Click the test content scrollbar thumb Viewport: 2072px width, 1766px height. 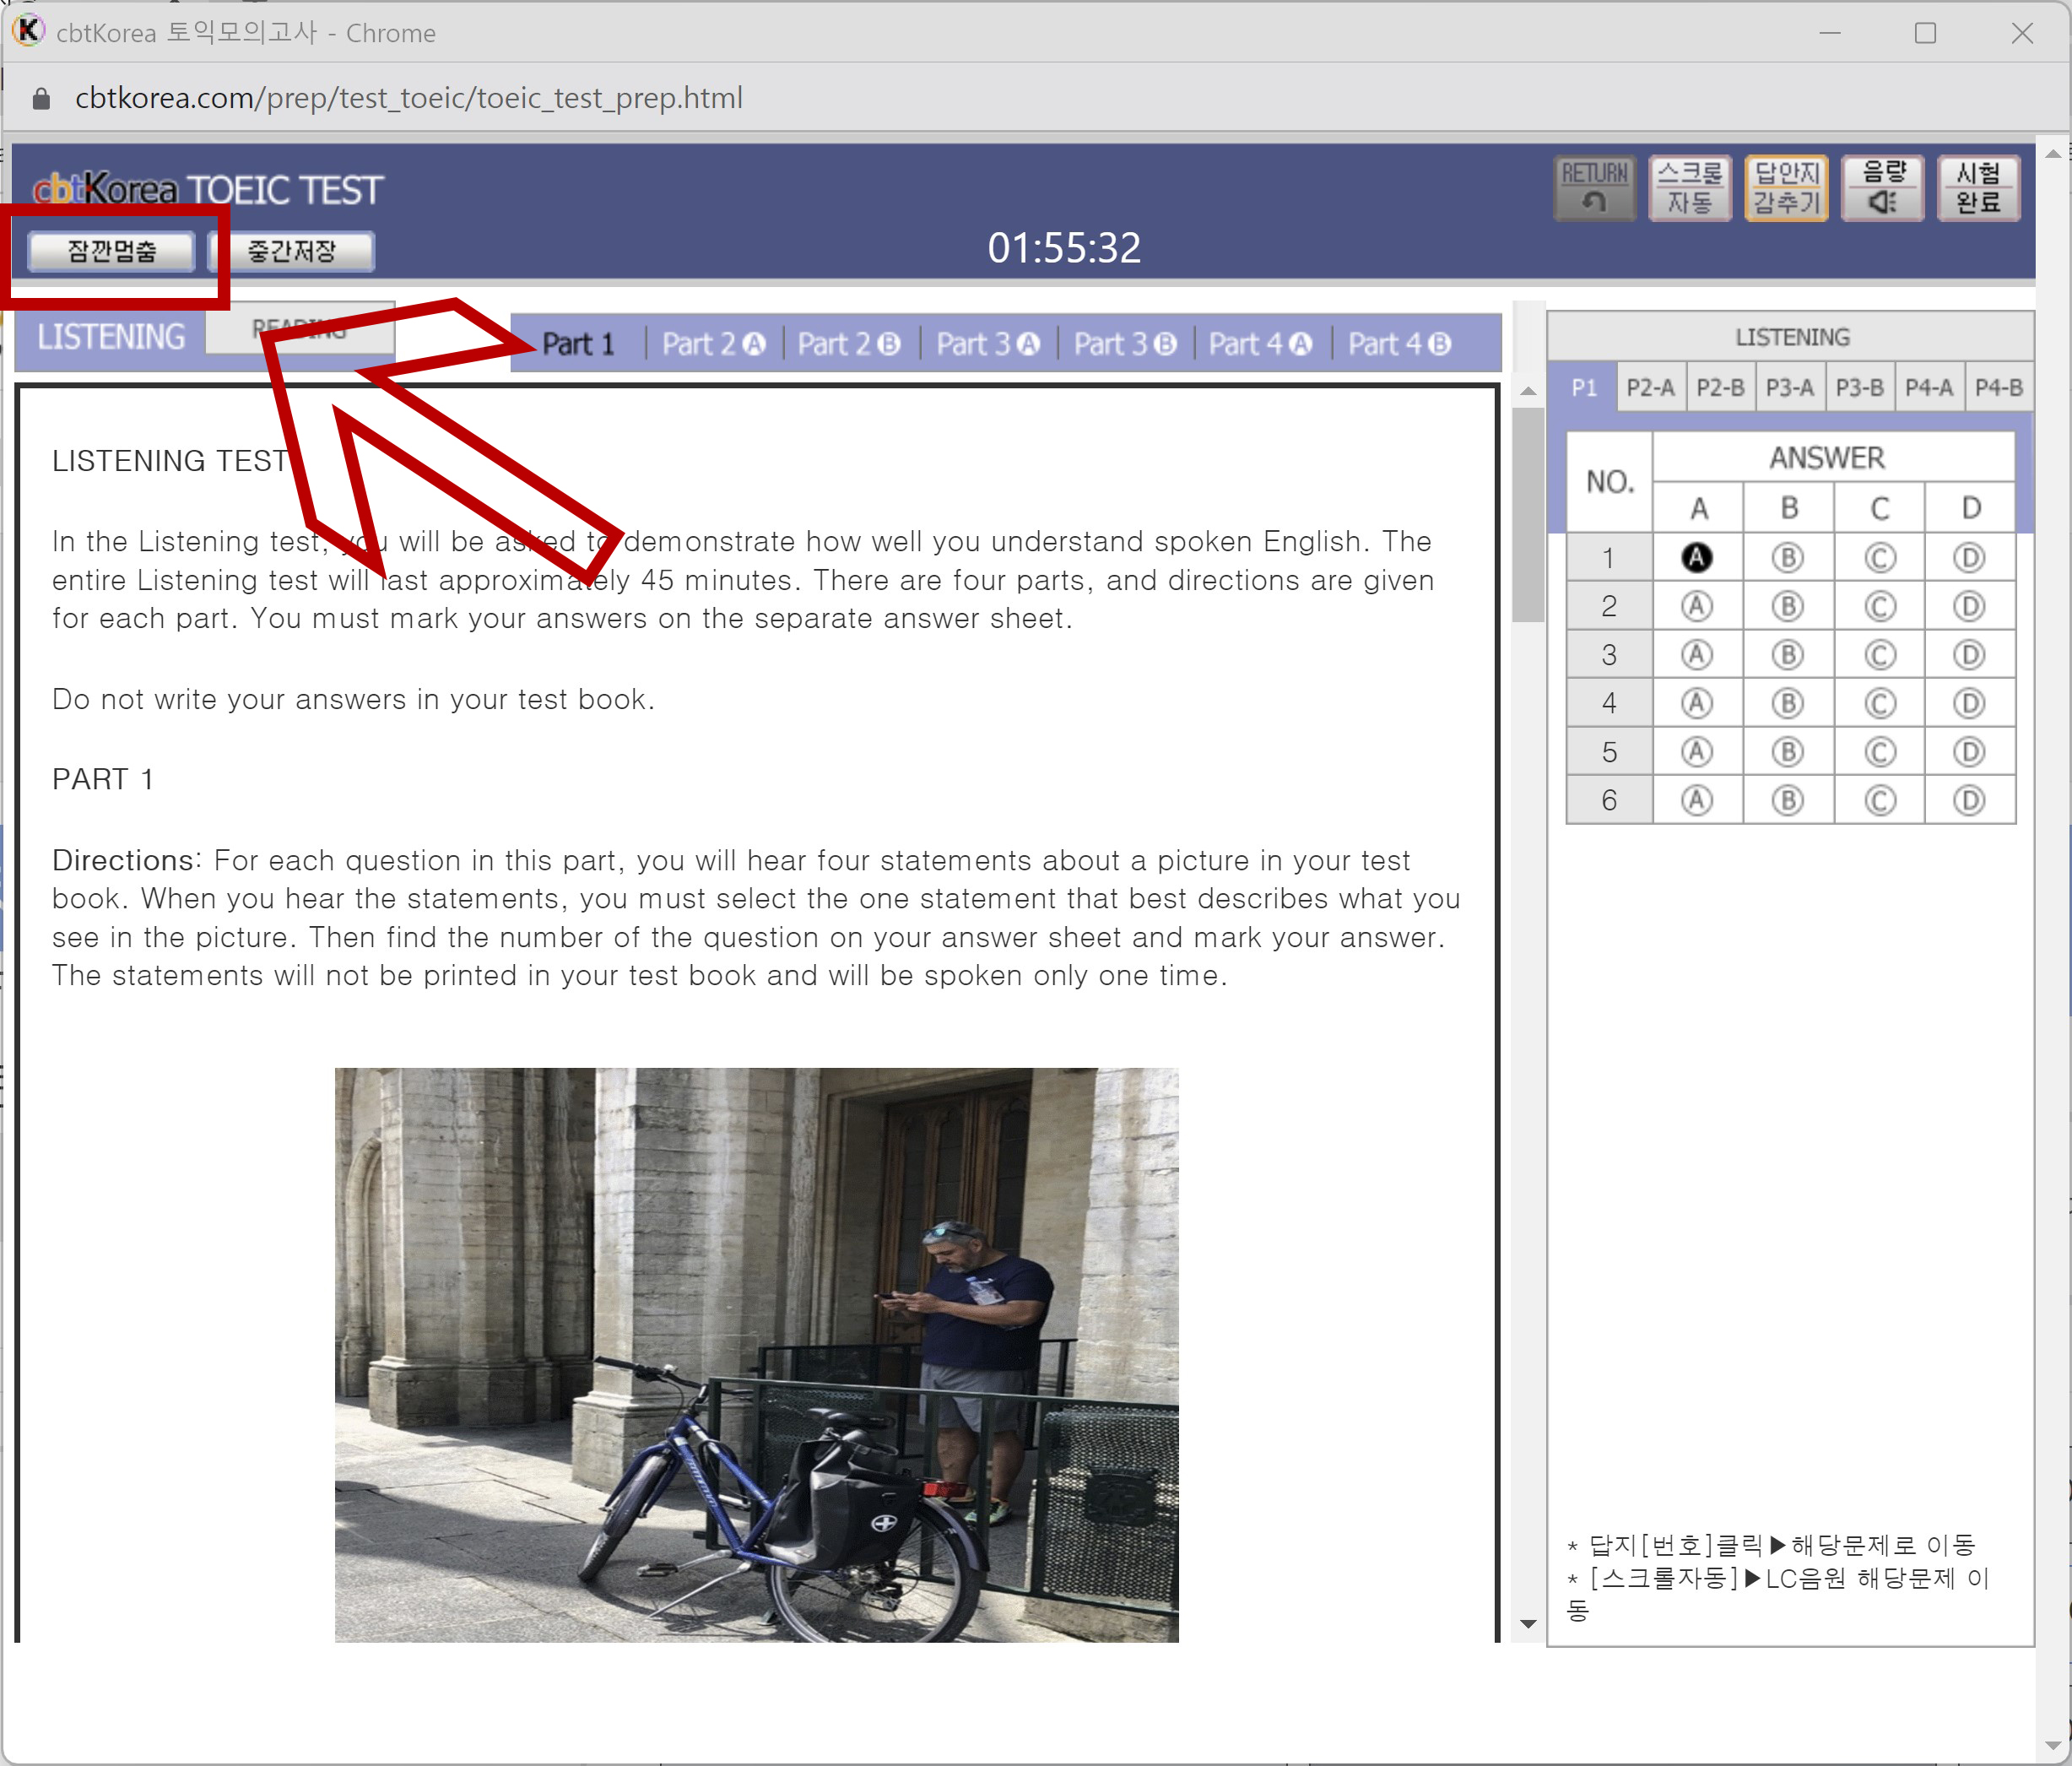point(1527,514)
